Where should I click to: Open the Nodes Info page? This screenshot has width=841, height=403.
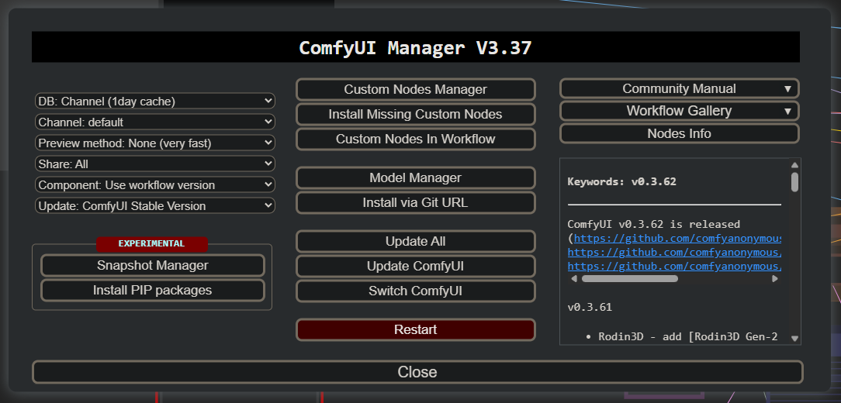[679, 133]
